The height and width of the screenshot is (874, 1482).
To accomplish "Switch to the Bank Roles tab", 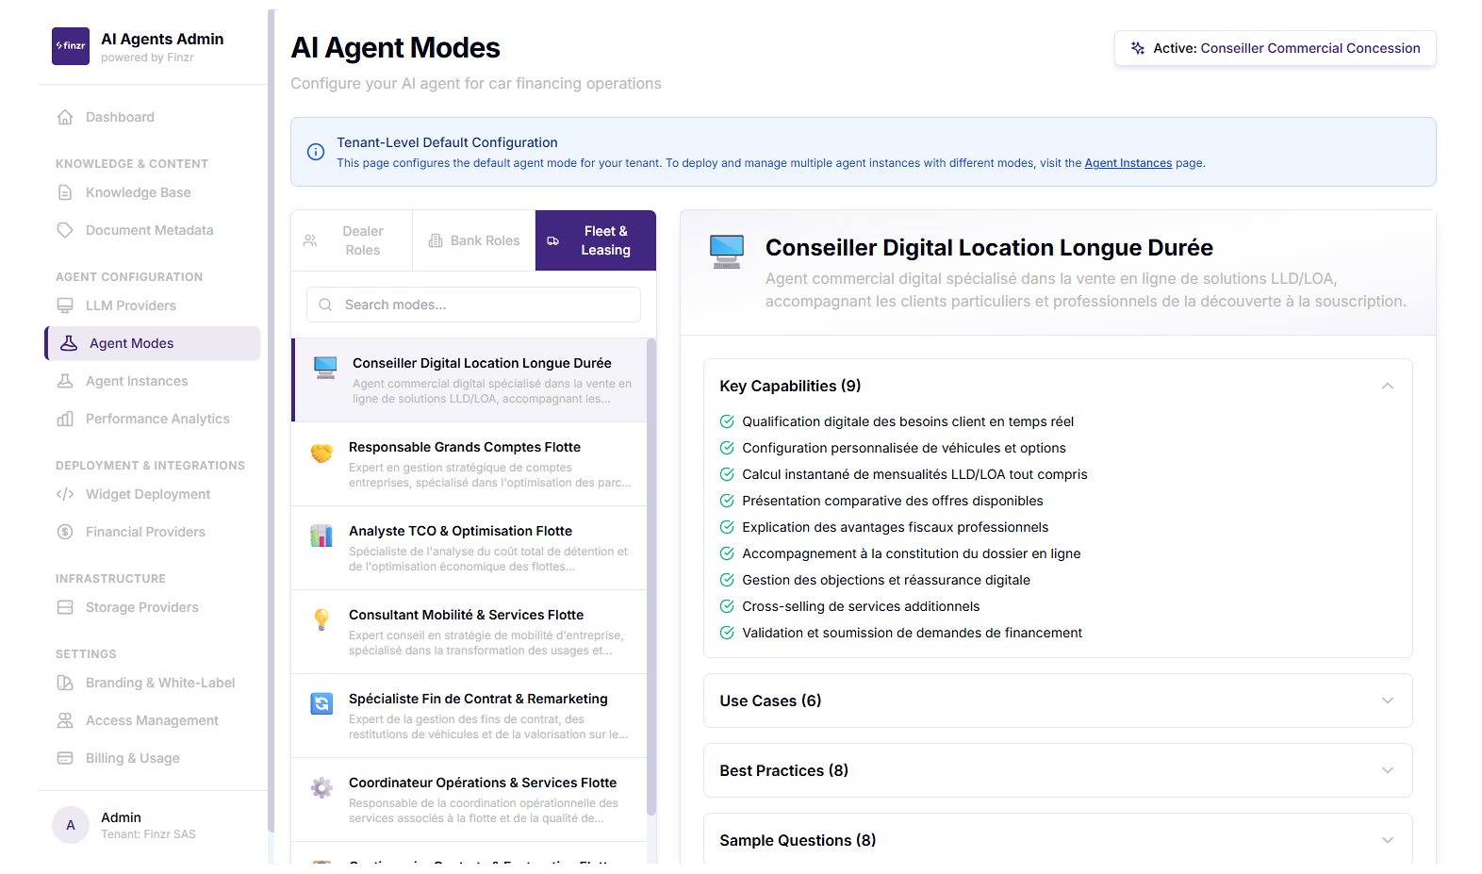I will click(474, 240).
